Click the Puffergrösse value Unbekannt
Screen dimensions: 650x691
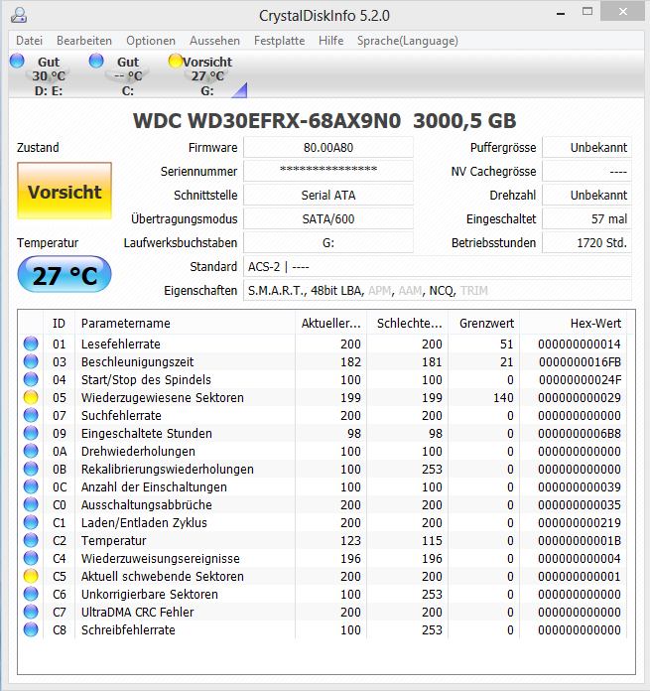click(586, 147)
